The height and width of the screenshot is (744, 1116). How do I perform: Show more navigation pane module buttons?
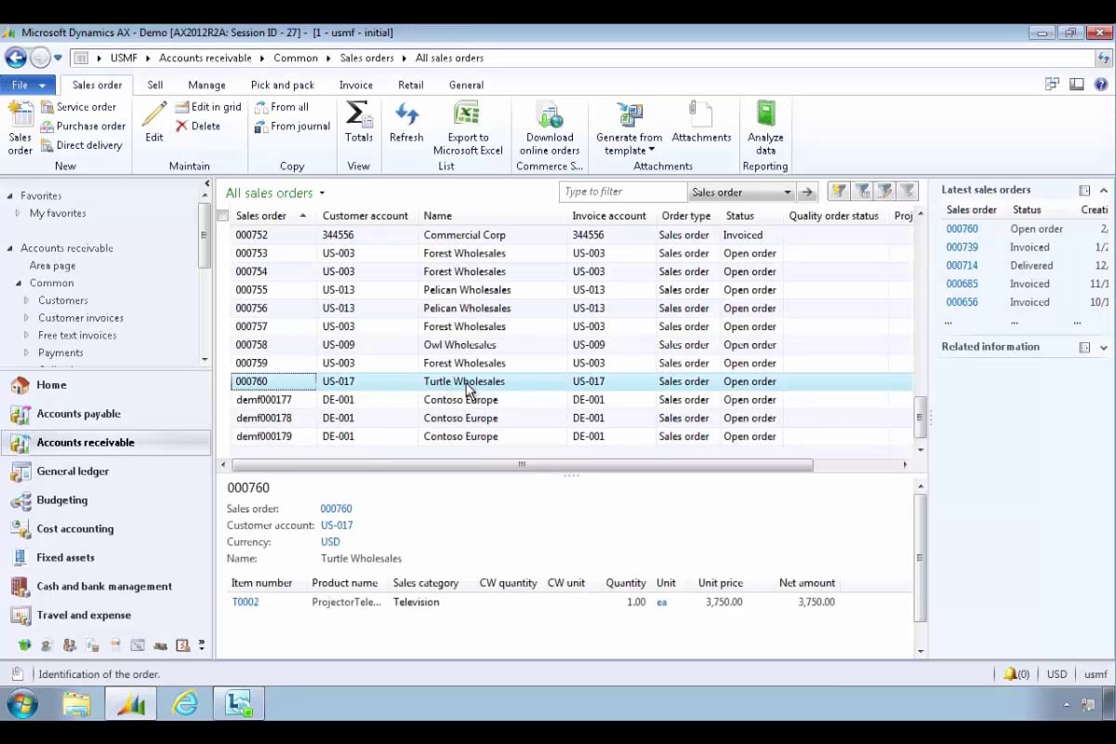click(202, 644)
